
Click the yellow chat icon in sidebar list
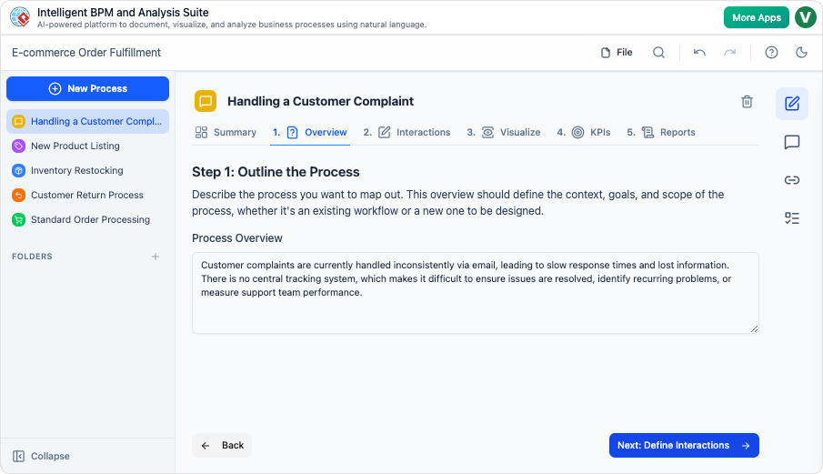coord(18,121)
